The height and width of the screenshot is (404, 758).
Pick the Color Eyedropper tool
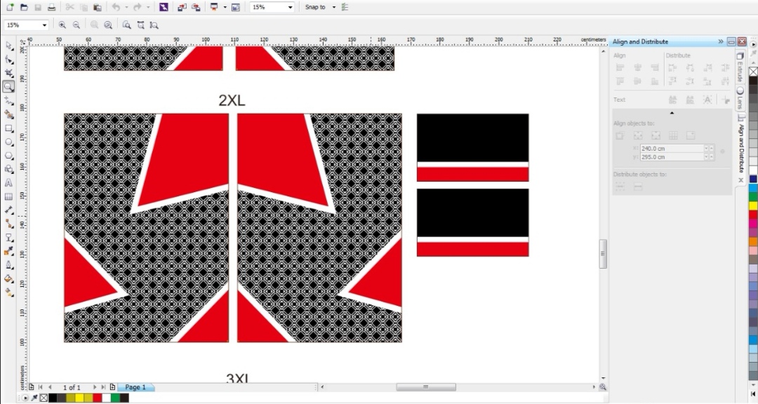click(9, 251)
